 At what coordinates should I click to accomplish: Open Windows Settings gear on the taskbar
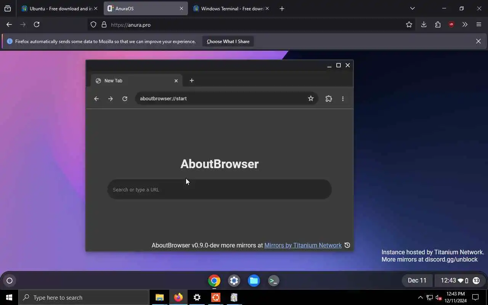point(197,297)
